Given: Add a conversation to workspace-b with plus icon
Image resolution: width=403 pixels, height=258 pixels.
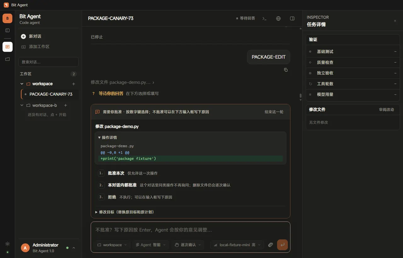Looking at the screenshot, I should pyautogui.click(x=65, y=105).
